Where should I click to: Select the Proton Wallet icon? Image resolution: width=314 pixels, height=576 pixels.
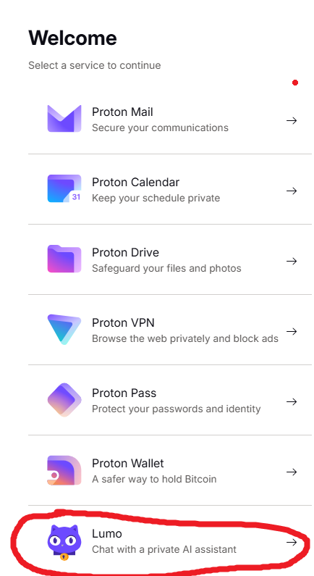[64, 470]
